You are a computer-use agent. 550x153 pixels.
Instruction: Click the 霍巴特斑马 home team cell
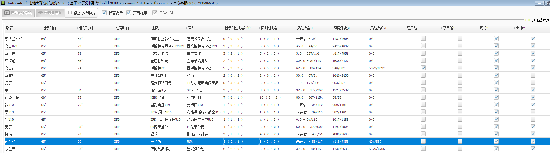[x=159, y=61]
